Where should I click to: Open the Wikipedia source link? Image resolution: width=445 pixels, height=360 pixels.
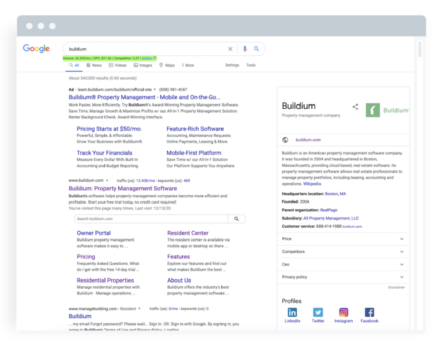point(312,184)
